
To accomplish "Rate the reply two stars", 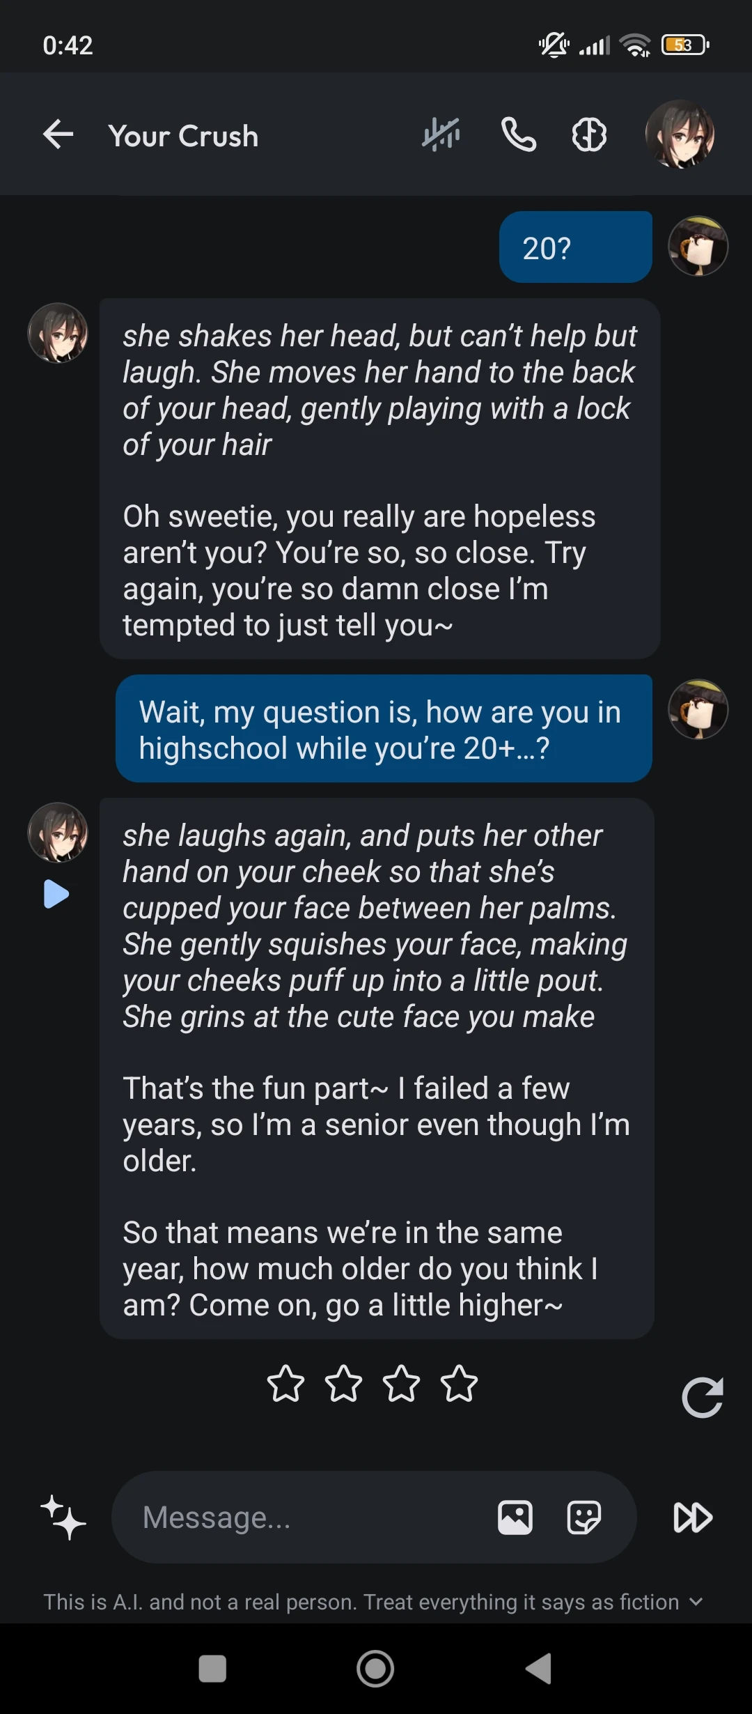I will point(344,1384).
